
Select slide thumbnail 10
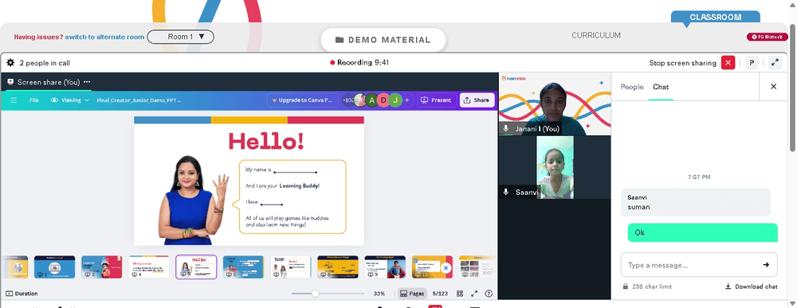pyautogui.click(x=433, y=267)
